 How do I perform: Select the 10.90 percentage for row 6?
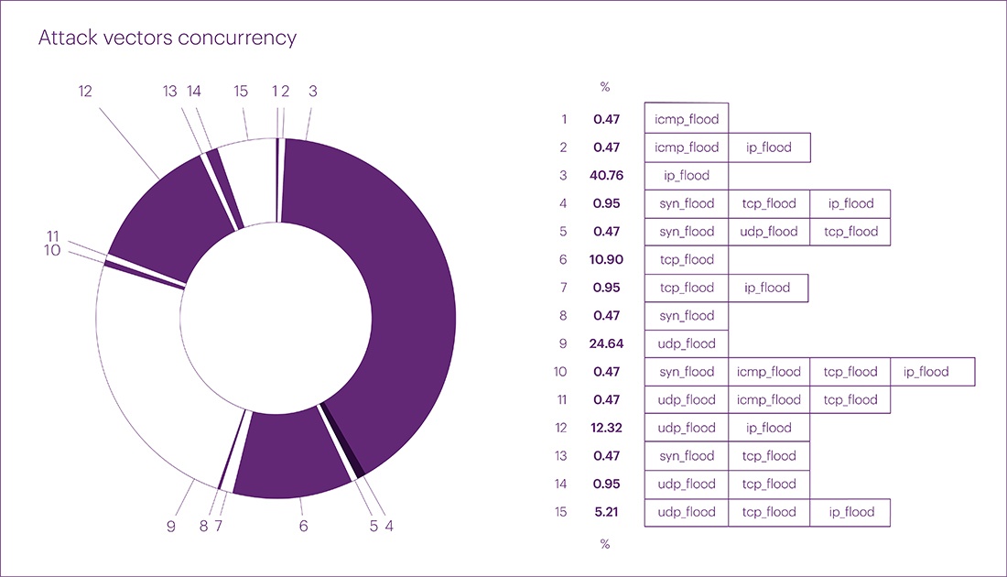click(x=606, y=259)
